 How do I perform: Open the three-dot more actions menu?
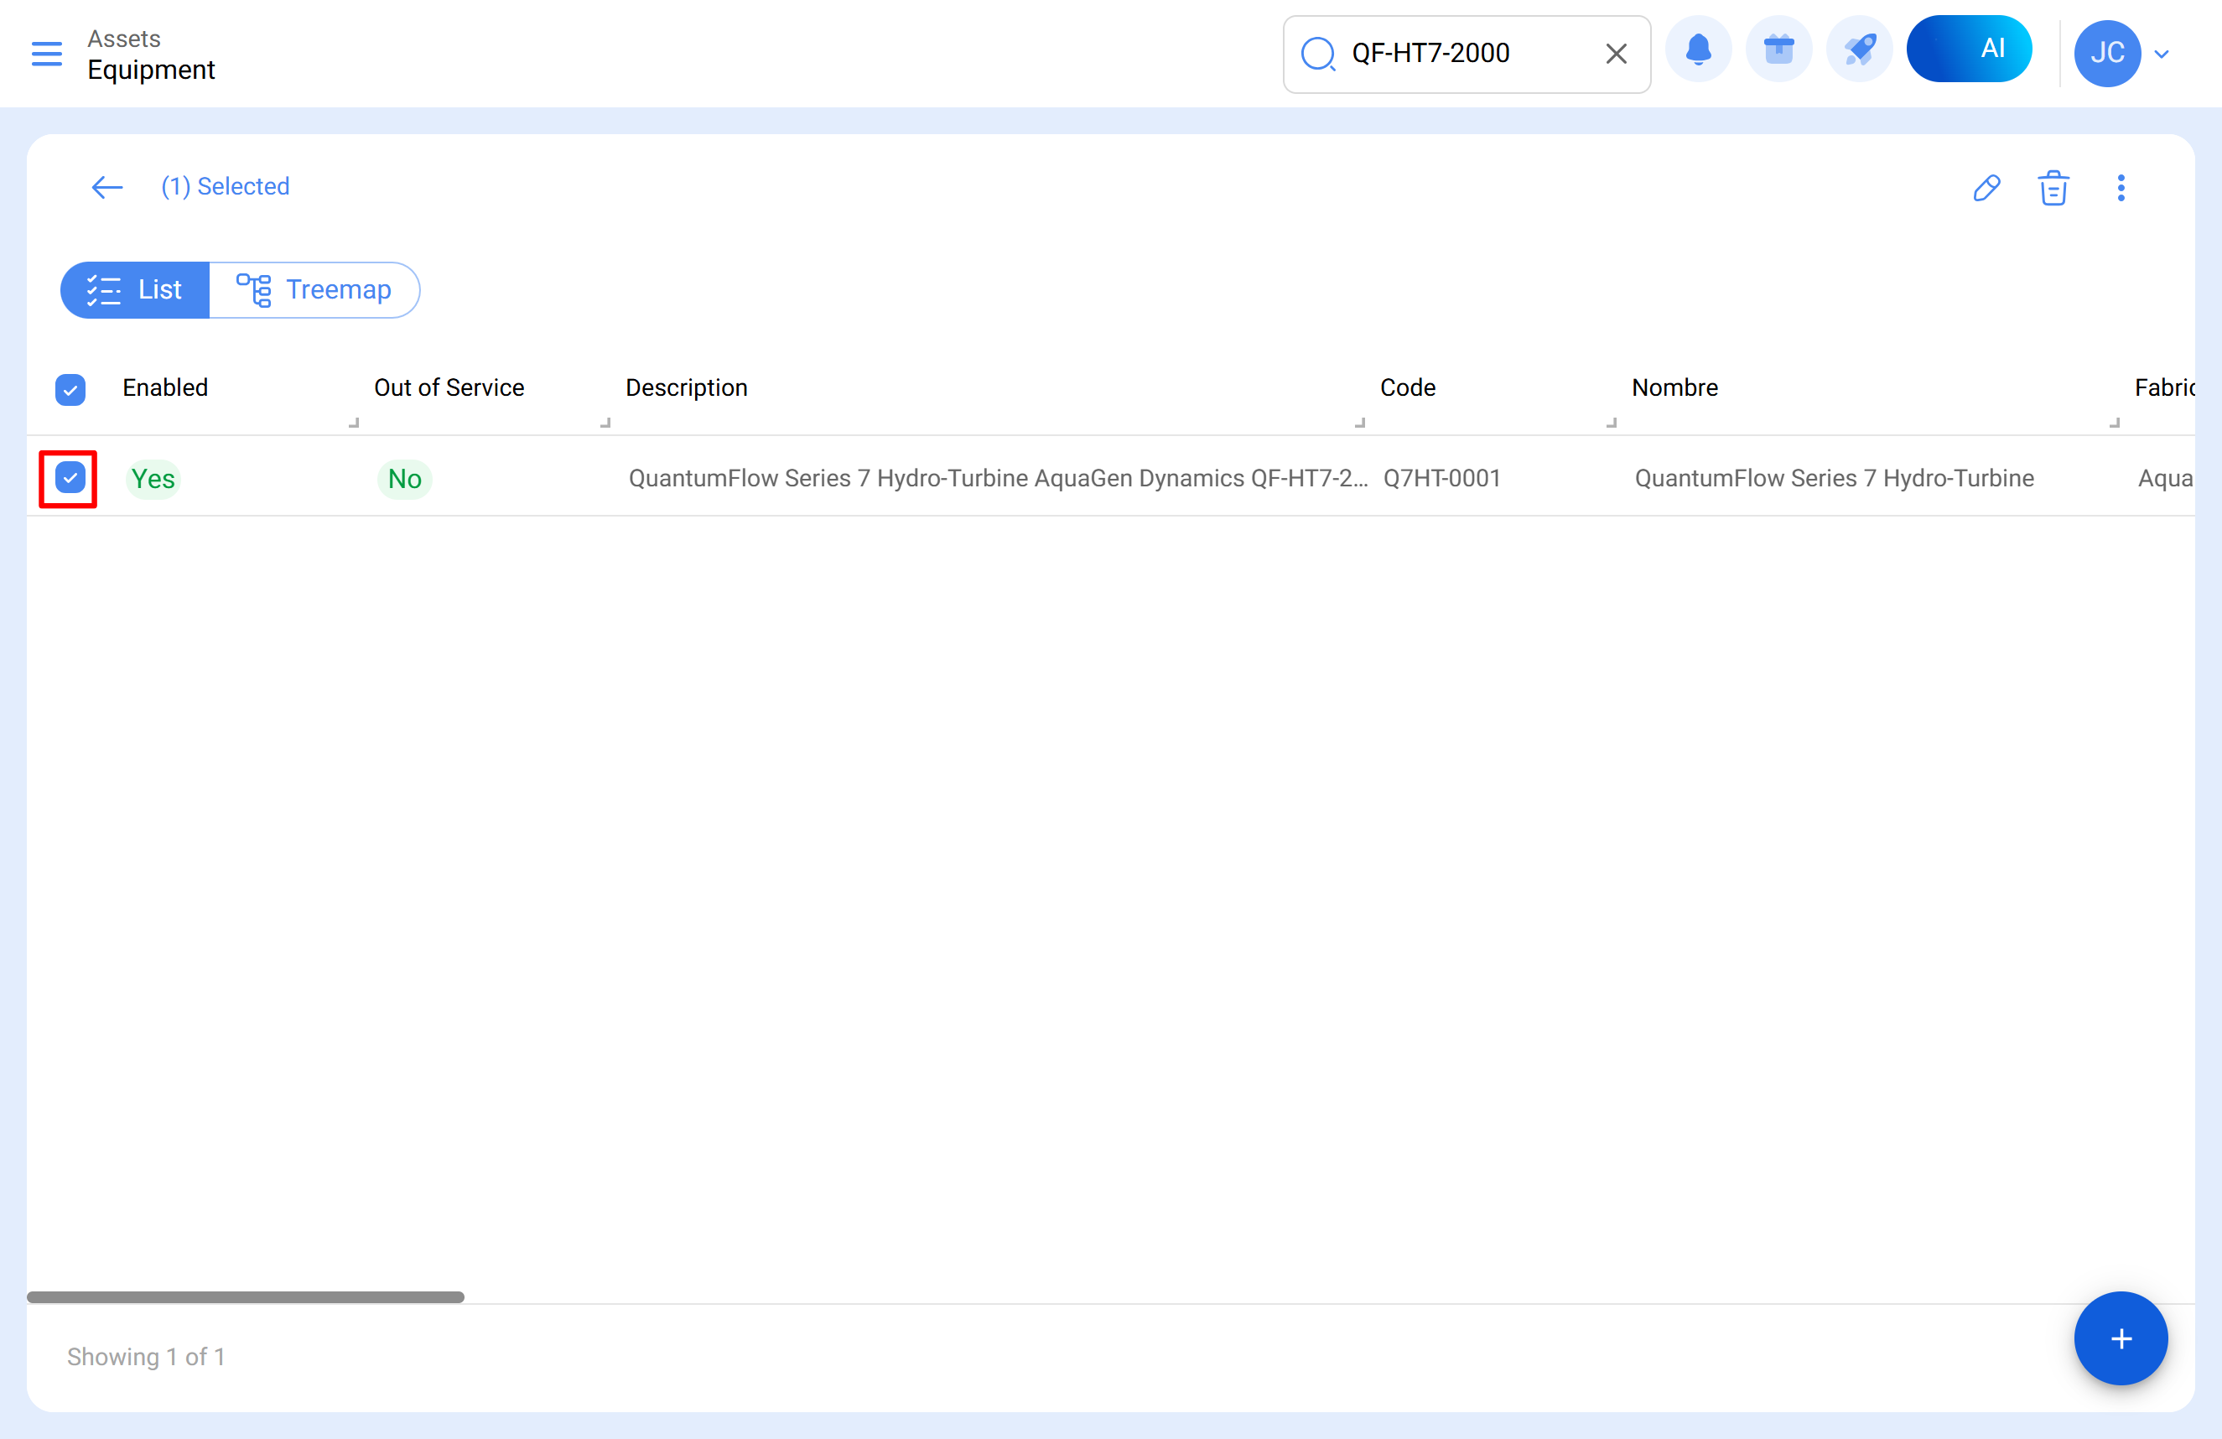click(2121, 188)
